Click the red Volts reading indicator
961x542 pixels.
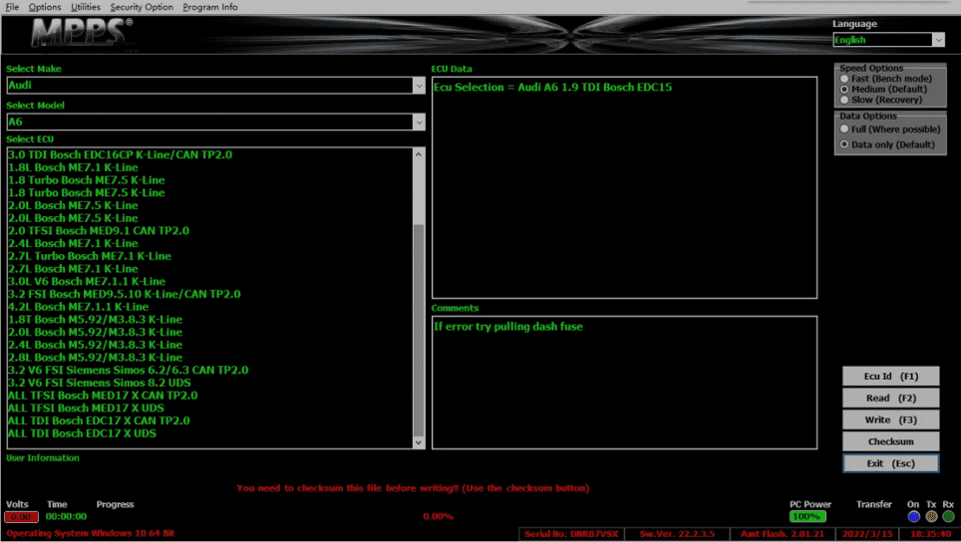click(21, 517)
